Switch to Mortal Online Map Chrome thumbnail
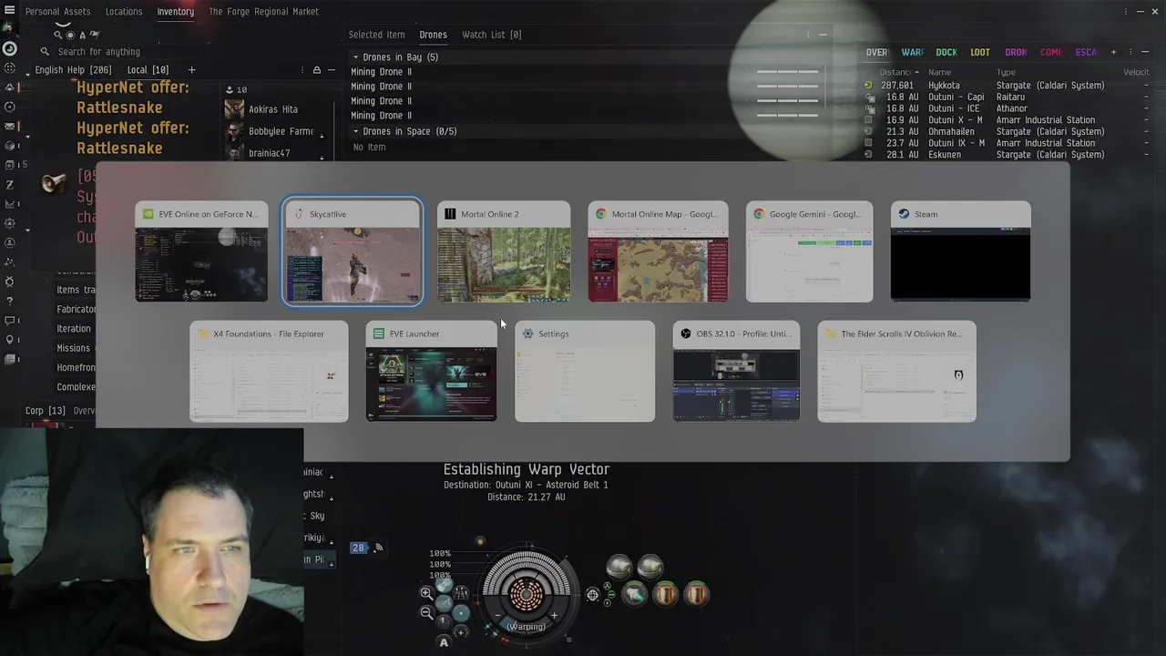 point(658,251)
